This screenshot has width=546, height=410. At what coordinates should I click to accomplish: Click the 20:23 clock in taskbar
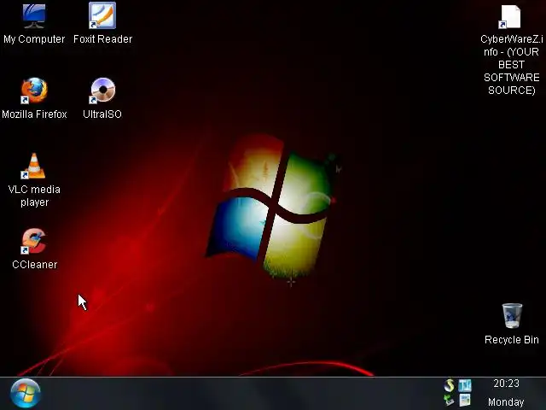(x=506, y=384)
